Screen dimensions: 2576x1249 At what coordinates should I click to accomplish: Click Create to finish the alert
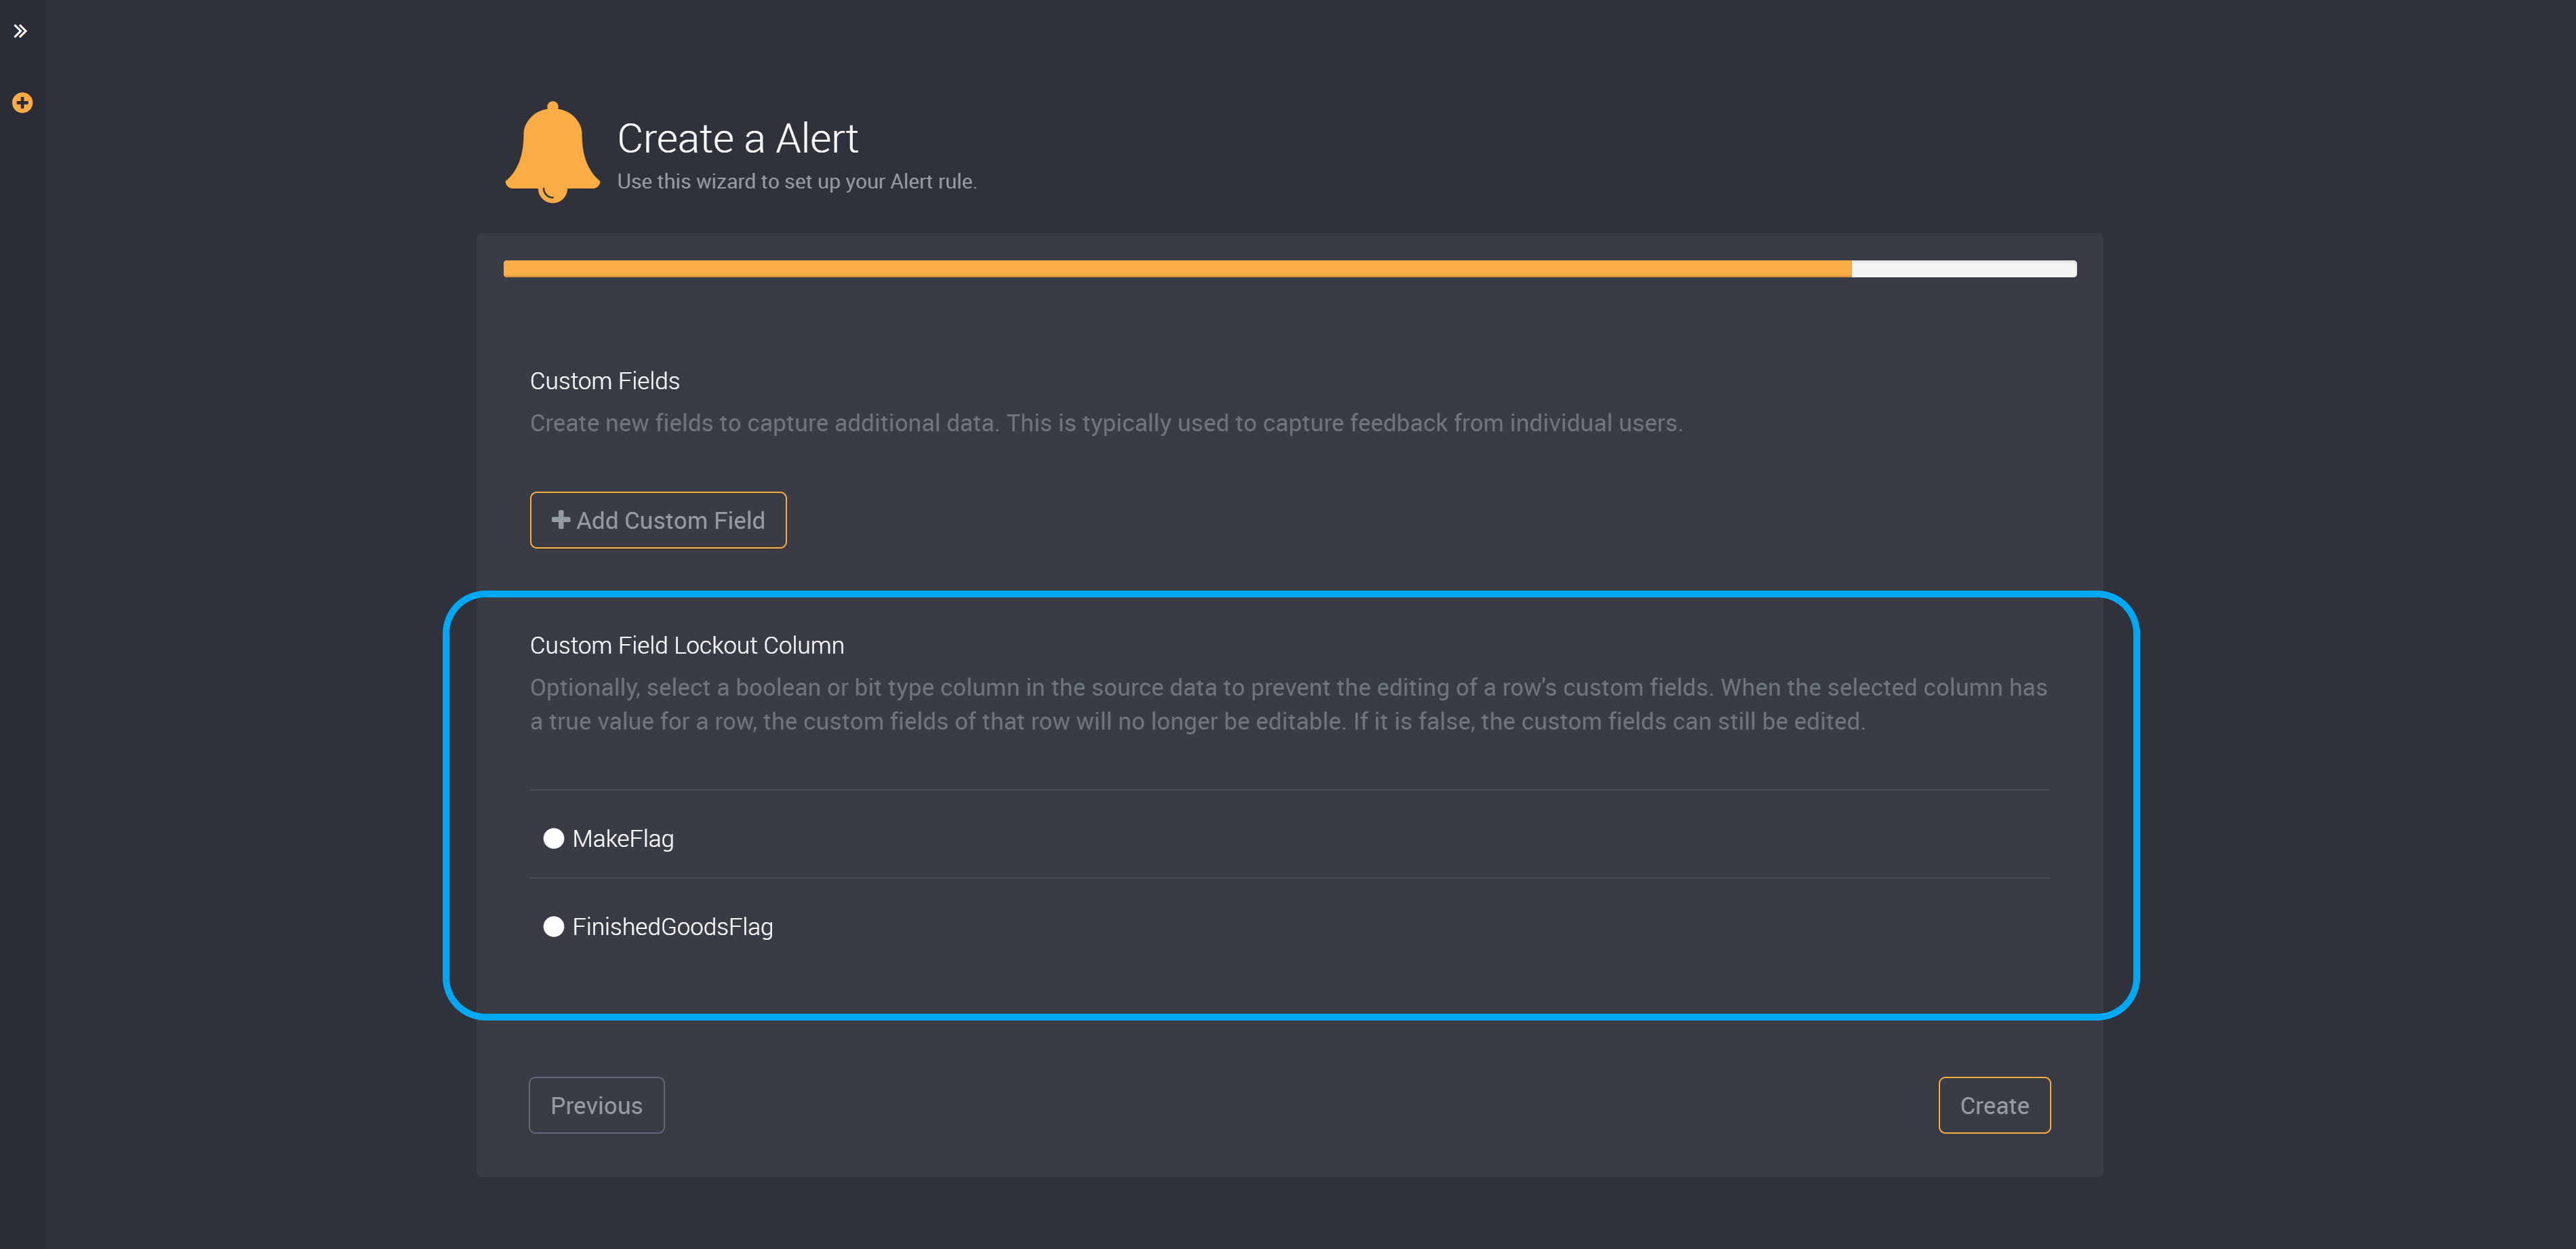click(x=1994, y=1105)
